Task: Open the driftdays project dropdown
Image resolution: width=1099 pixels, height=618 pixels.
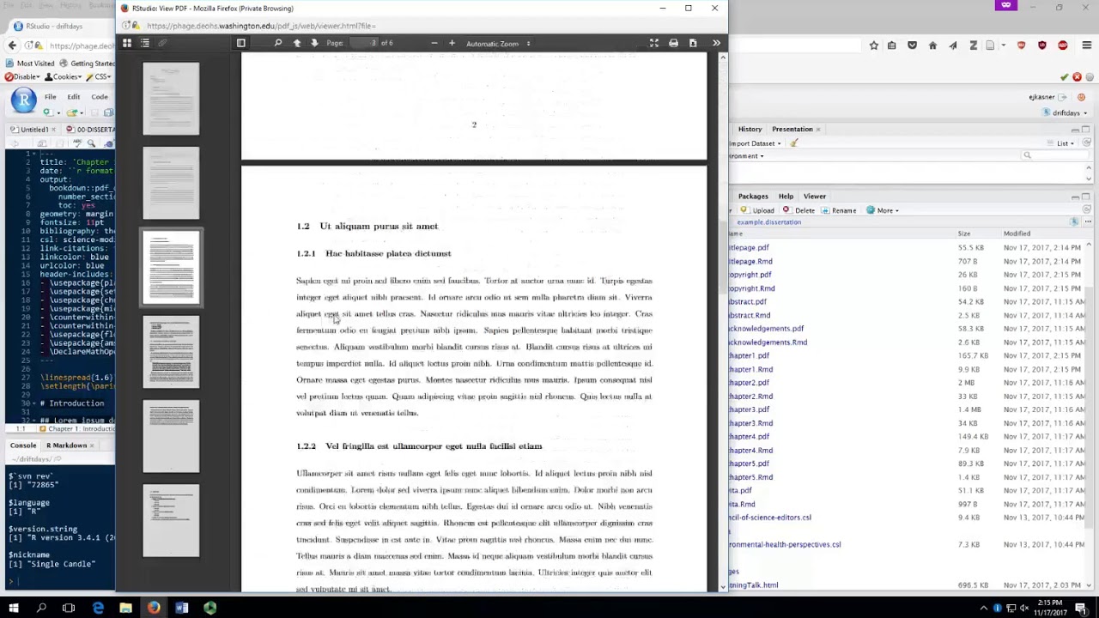Action: click(x=1065, y=113)
